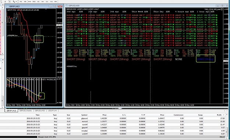Switch chart to M30 timeframe

(34, 1)
